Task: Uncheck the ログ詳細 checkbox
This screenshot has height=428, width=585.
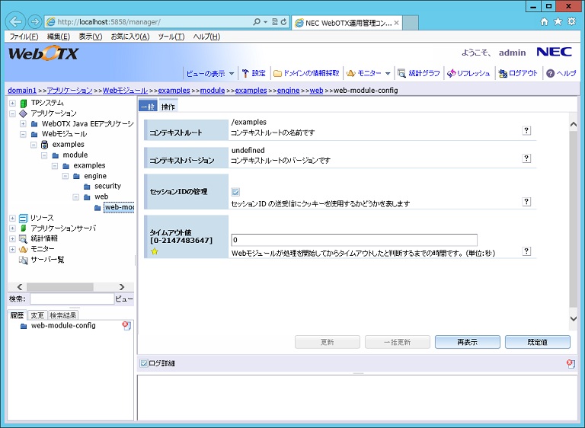Action: point(144,364)
